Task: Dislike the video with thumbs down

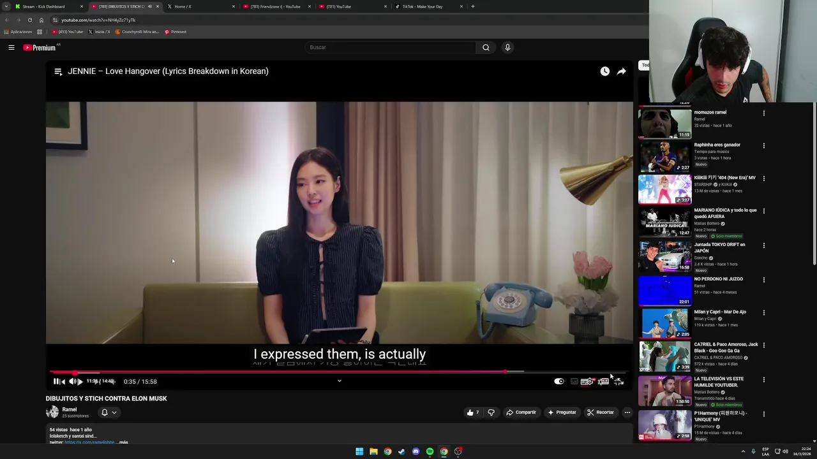Action: point(491,412)
